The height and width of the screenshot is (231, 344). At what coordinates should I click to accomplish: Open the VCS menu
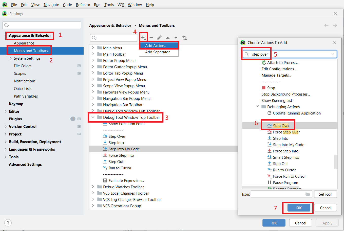tap(121, 5)
